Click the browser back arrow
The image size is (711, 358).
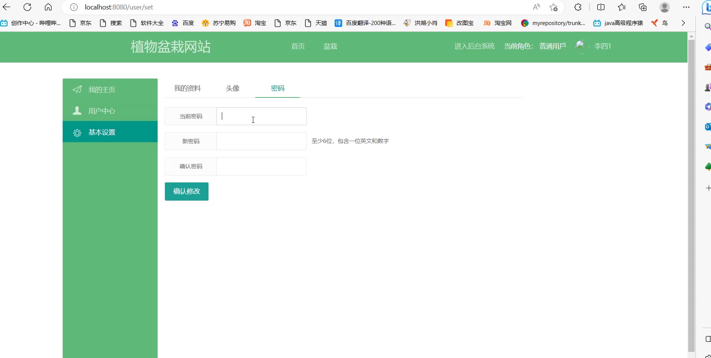pos(6,7)
